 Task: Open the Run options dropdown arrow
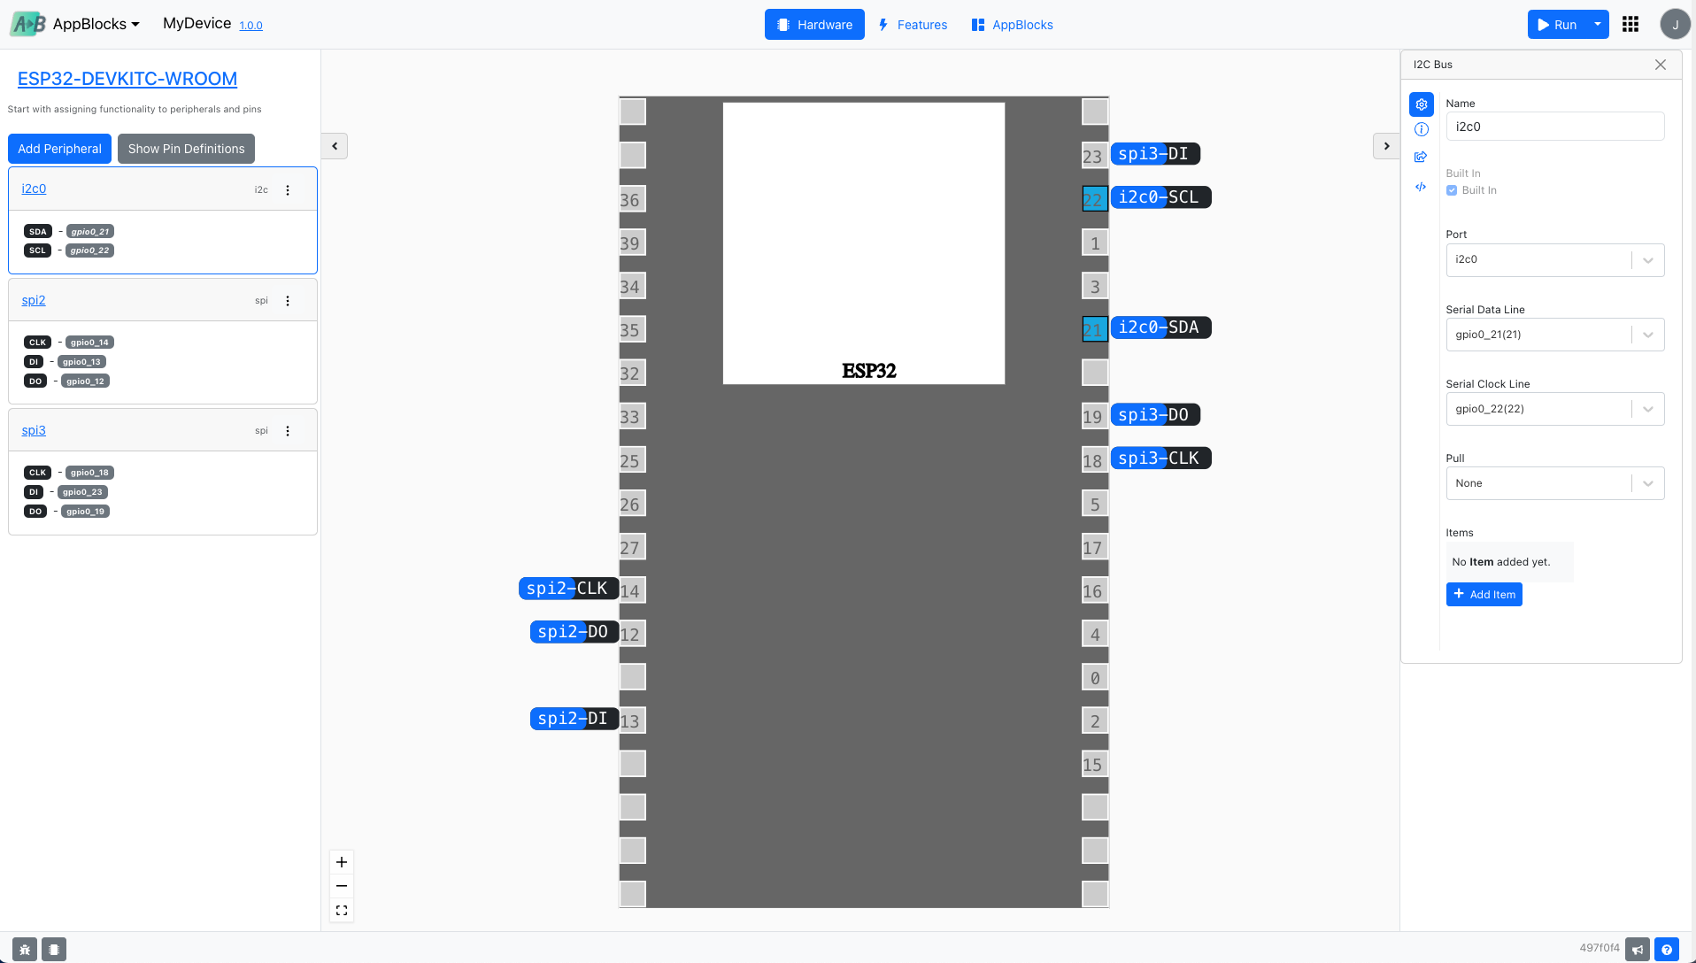point(1598,25)
